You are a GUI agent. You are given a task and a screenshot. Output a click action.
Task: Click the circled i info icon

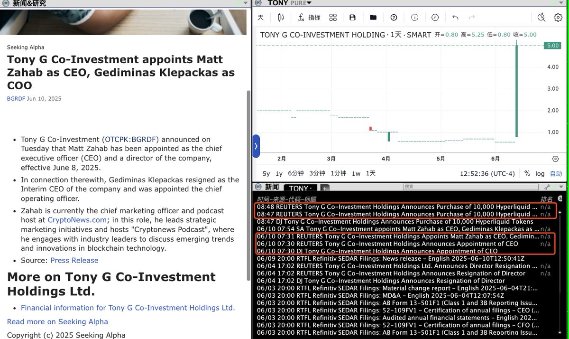click(414, 18)
